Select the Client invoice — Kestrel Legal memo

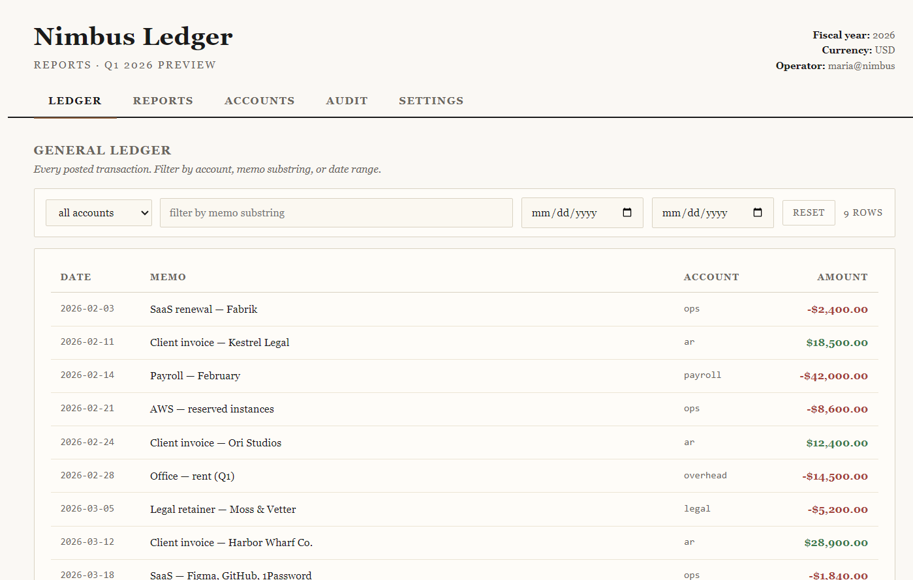pyautogui.click(x=219, y=342)
